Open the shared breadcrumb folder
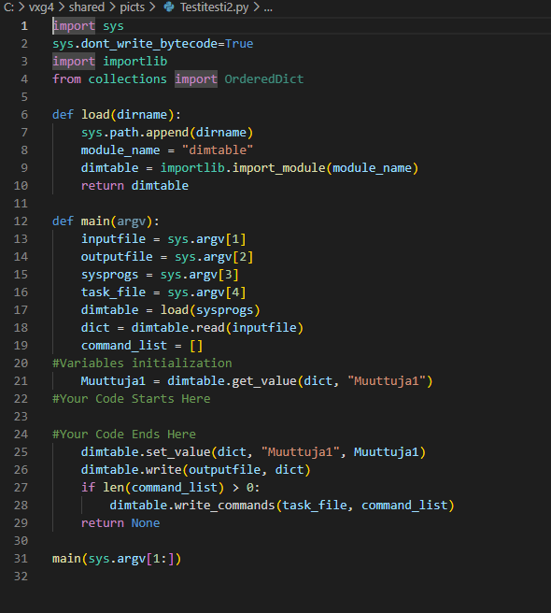Viewport: 551px width, 613px height. [x=86, y=7]
